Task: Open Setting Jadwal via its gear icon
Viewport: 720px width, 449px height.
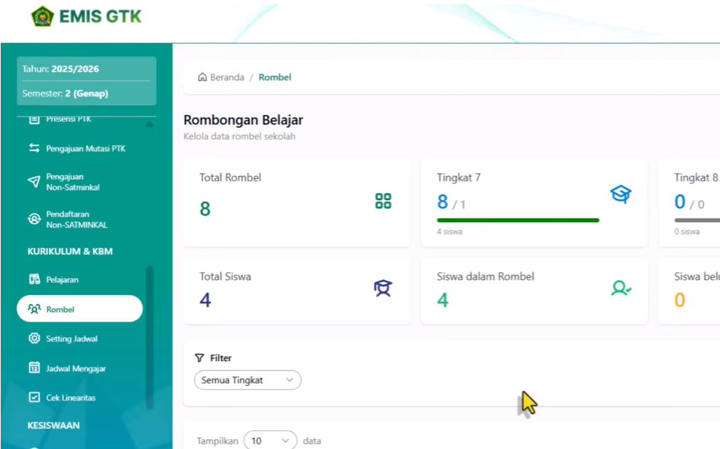Action: (x=33, y=338)
